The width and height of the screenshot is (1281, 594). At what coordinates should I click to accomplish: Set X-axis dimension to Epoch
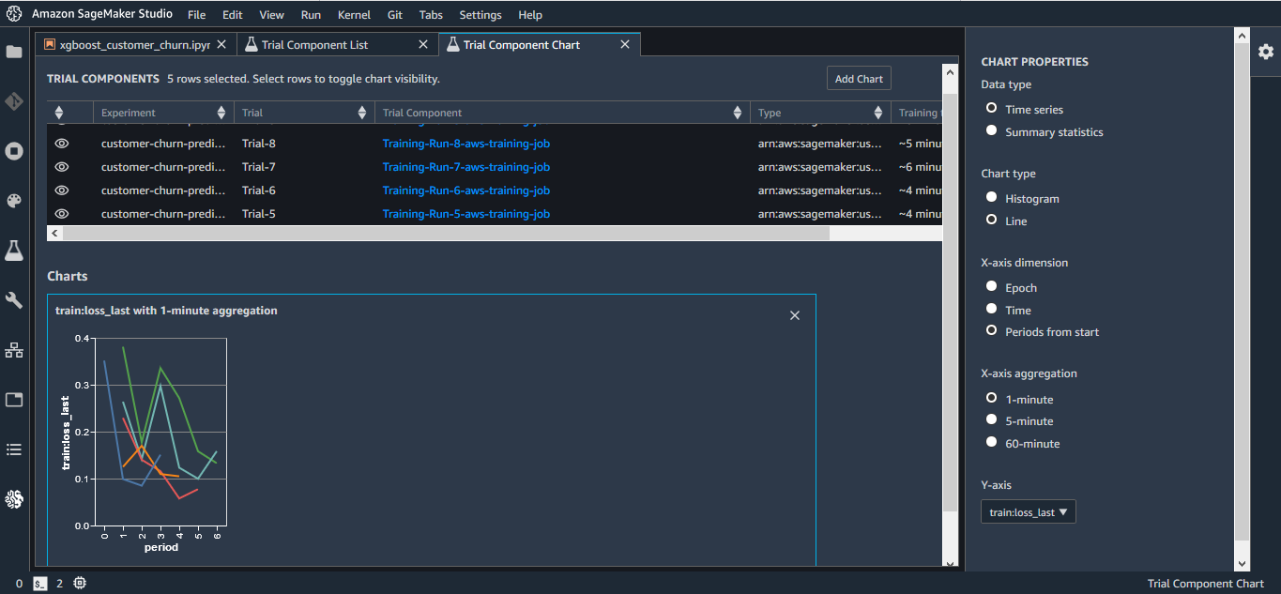click(x=991, y=287)
